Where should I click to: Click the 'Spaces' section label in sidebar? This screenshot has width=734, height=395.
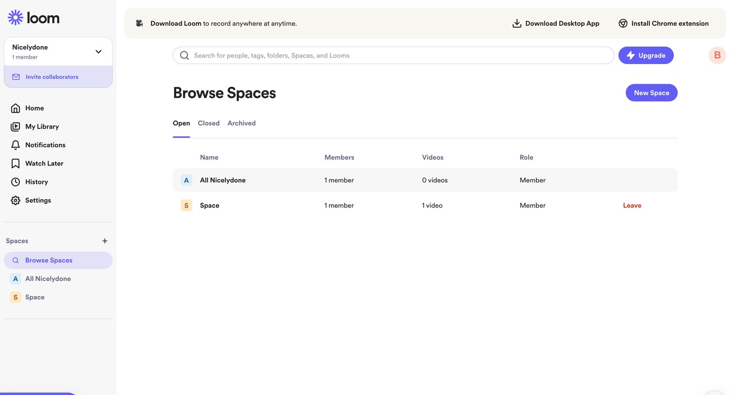point(17,241)
